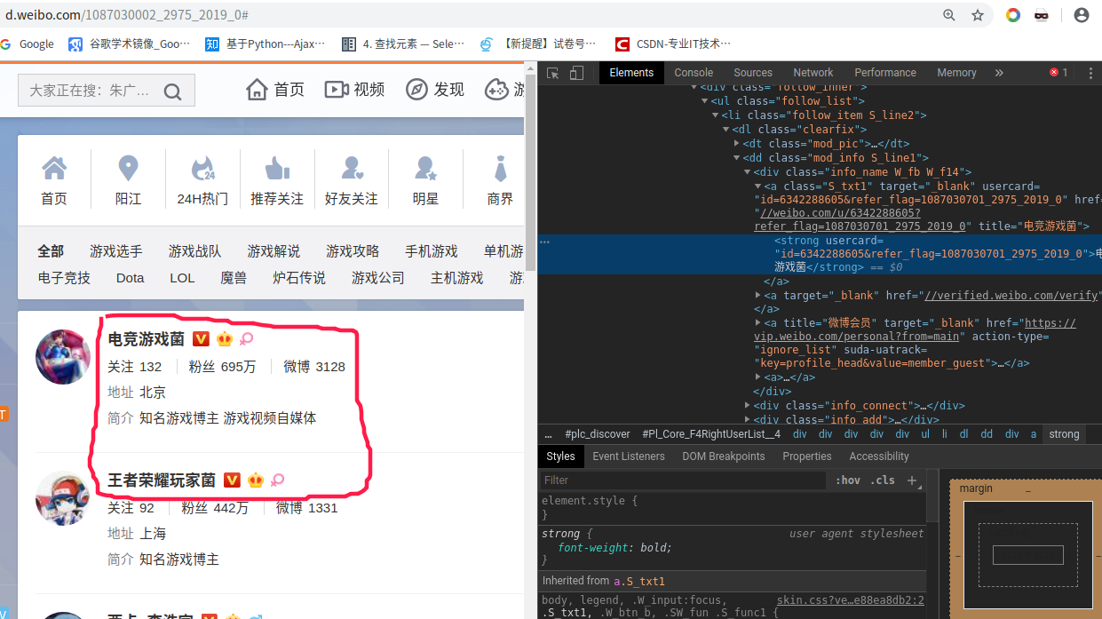The height and width of the screenshot is (619, 1102).
Task: Click the crown member icon beside 电竞游戏菌
Action: pyautogui.click(x=224, y=339)
